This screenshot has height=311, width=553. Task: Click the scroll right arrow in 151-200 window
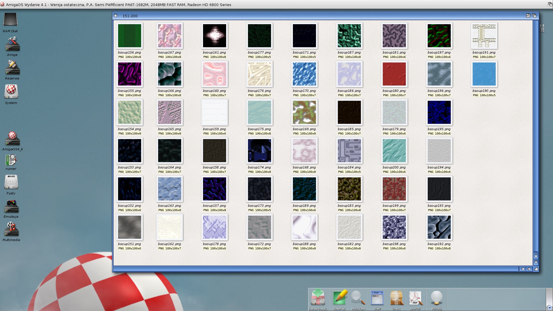529,269
